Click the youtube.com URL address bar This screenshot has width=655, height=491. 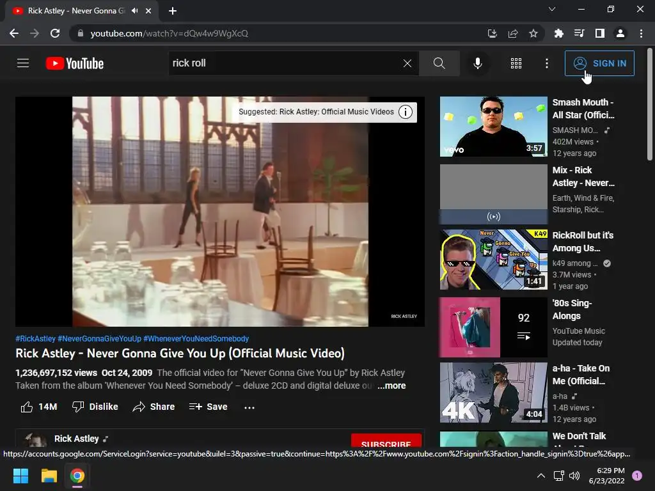(169, 33)
